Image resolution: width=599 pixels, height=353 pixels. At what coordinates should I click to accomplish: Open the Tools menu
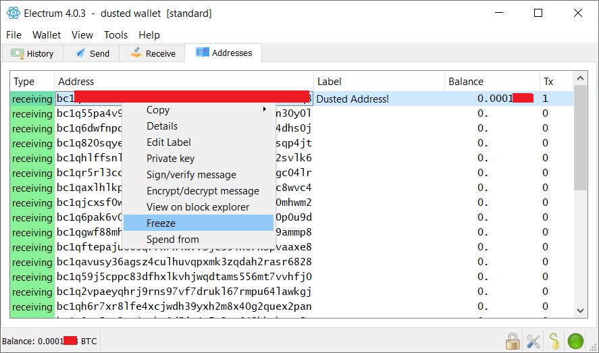[x=115, y=35]
